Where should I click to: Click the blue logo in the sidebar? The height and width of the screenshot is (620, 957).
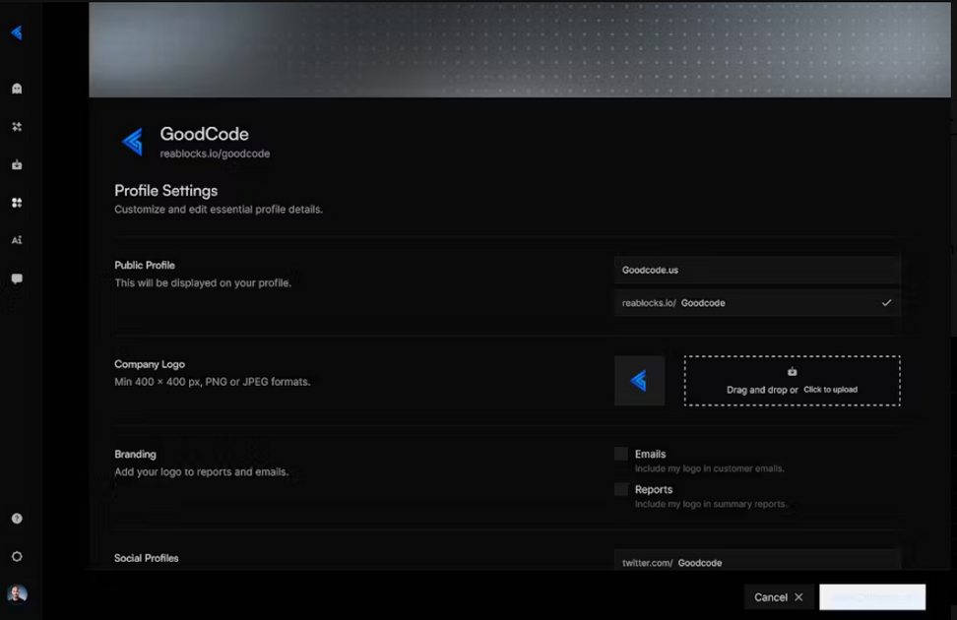point(17,32)
